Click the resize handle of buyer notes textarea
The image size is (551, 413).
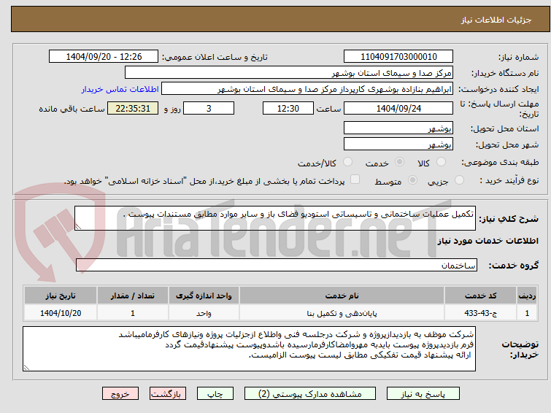pyautogui.click(x=26, y=368)
